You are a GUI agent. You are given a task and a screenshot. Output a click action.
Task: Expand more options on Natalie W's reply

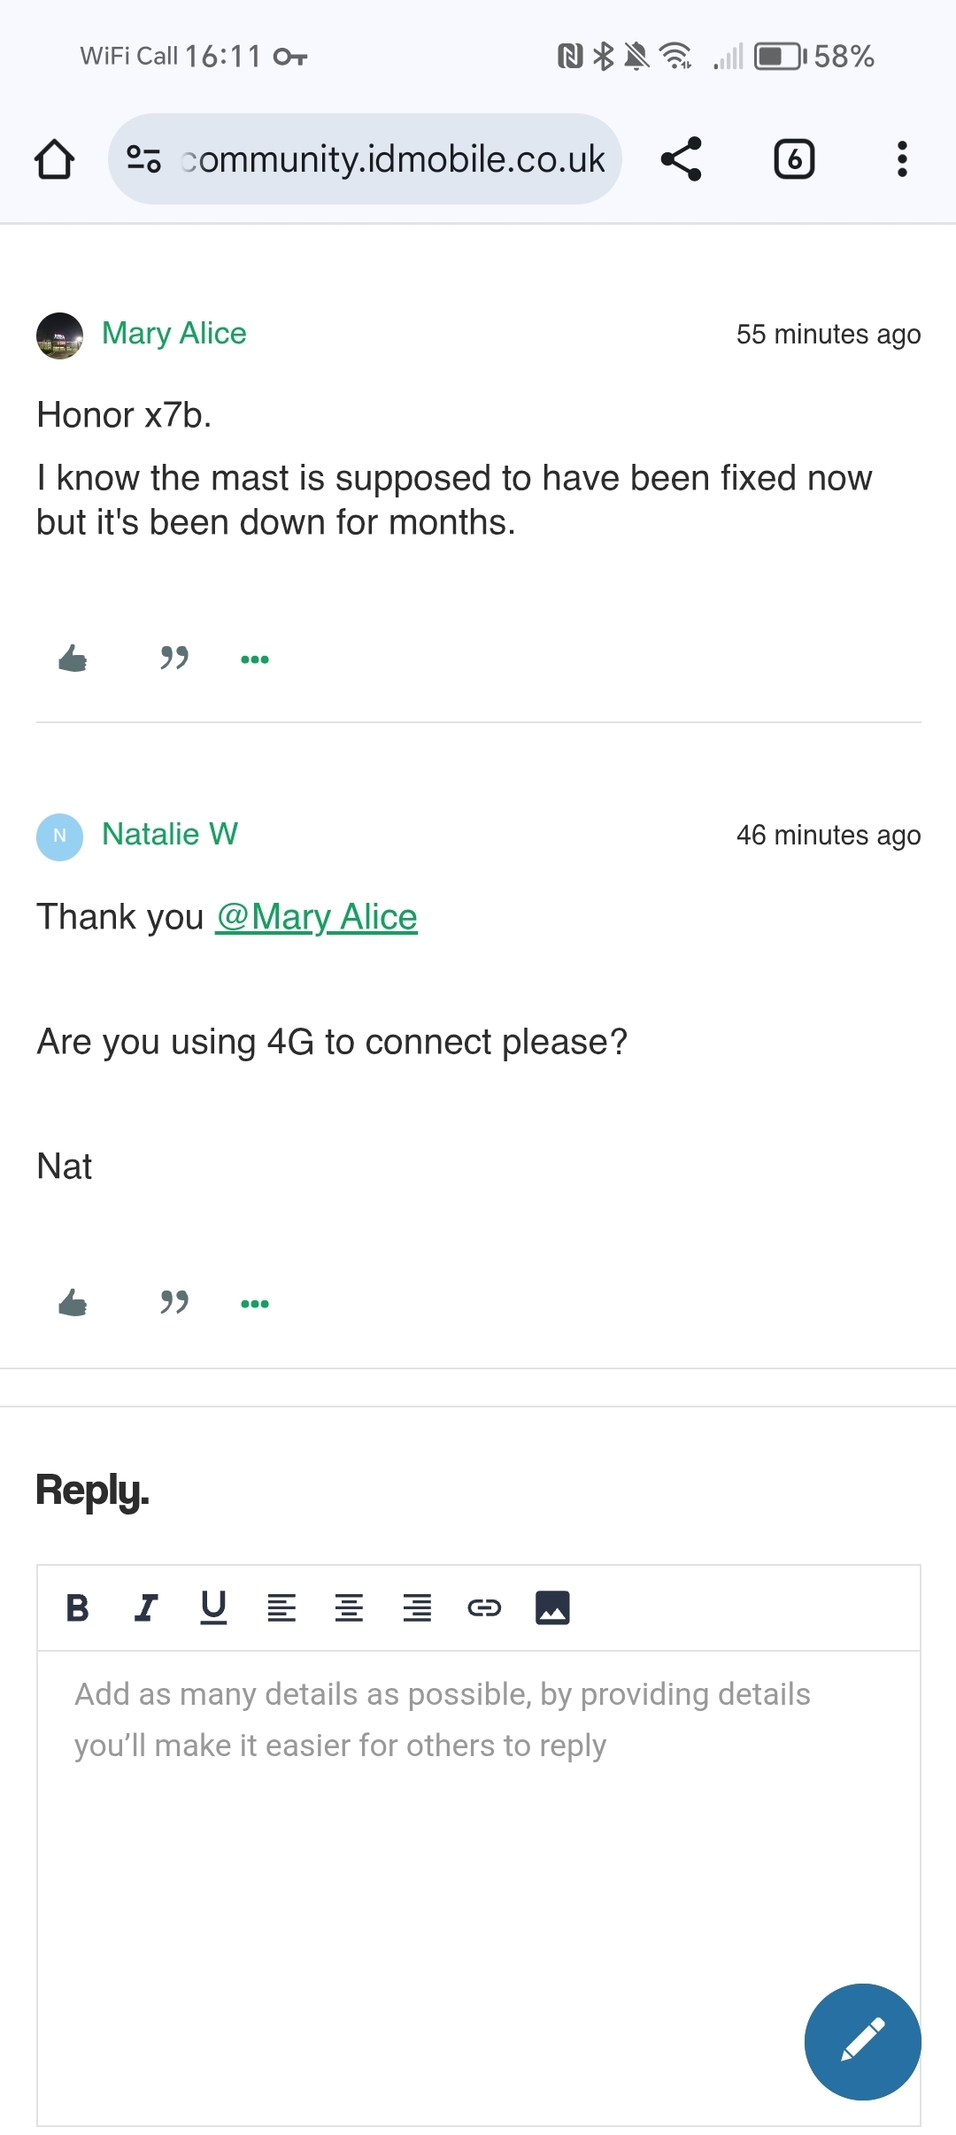255,1304
